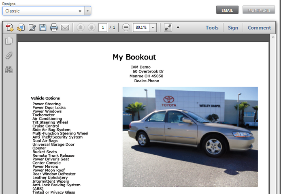Click the Leather Upholstery text
Viewport: 281px width, 194px height.
click(50, 178)
